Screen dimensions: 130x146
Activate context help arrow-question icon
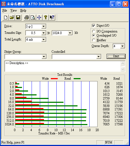pyautogui.click(x=52, y=17)
